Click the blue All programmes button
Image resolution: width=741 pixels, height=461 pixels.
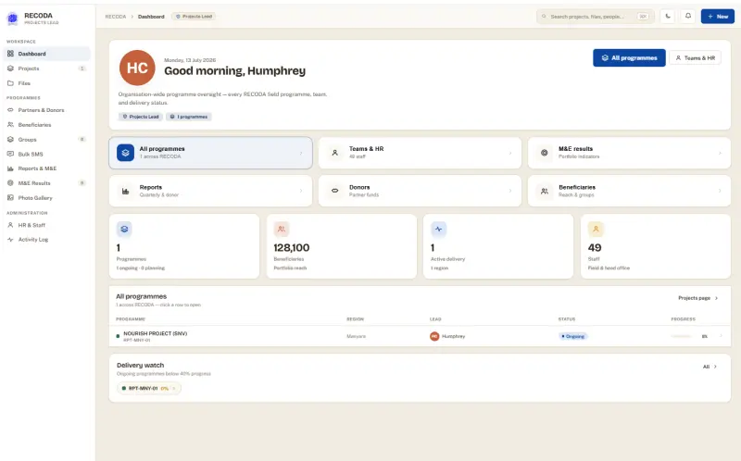point(629,58)
